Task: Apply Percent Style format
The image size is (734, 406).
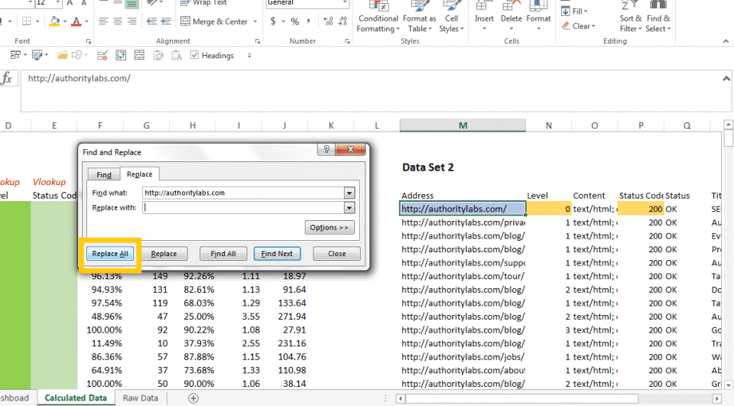Action: click(294, 21)
